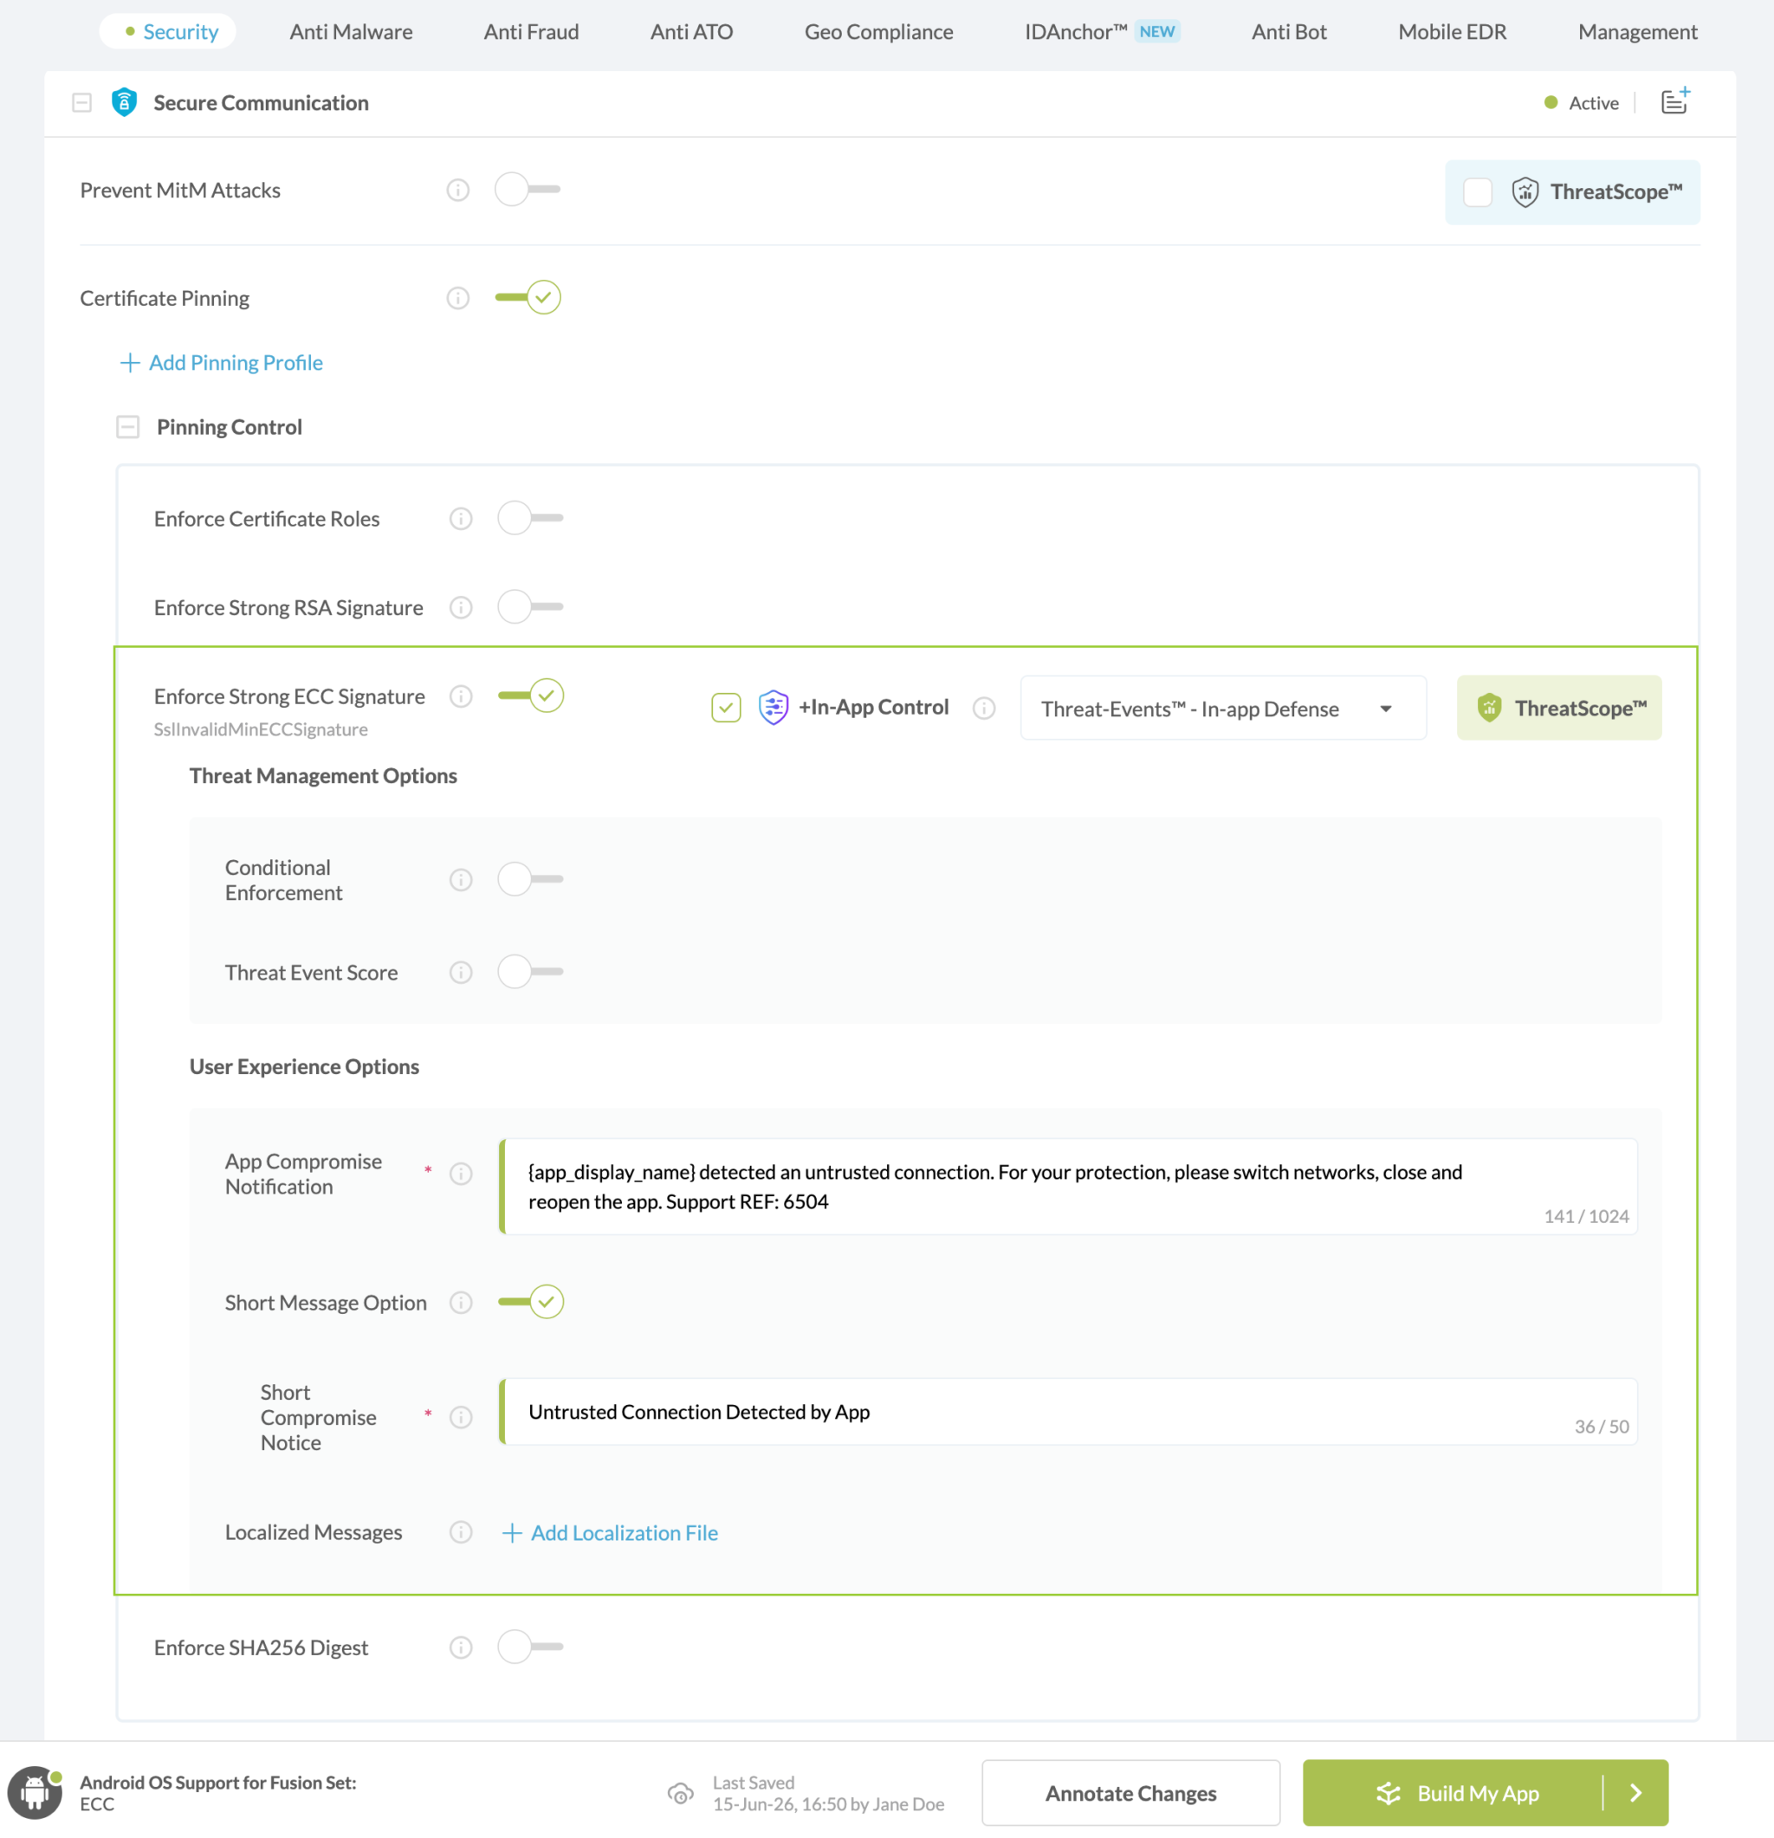Image resolution: width=1774 pixels, height=1838 pixels.
Task: Open the Management tab
Action: click(1637, 32)
